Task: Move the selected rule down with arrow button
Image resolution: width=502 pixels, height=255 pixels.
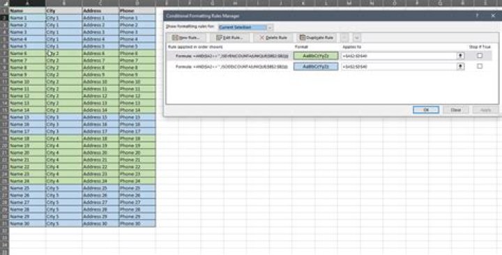Action: [x=357, y=38]
